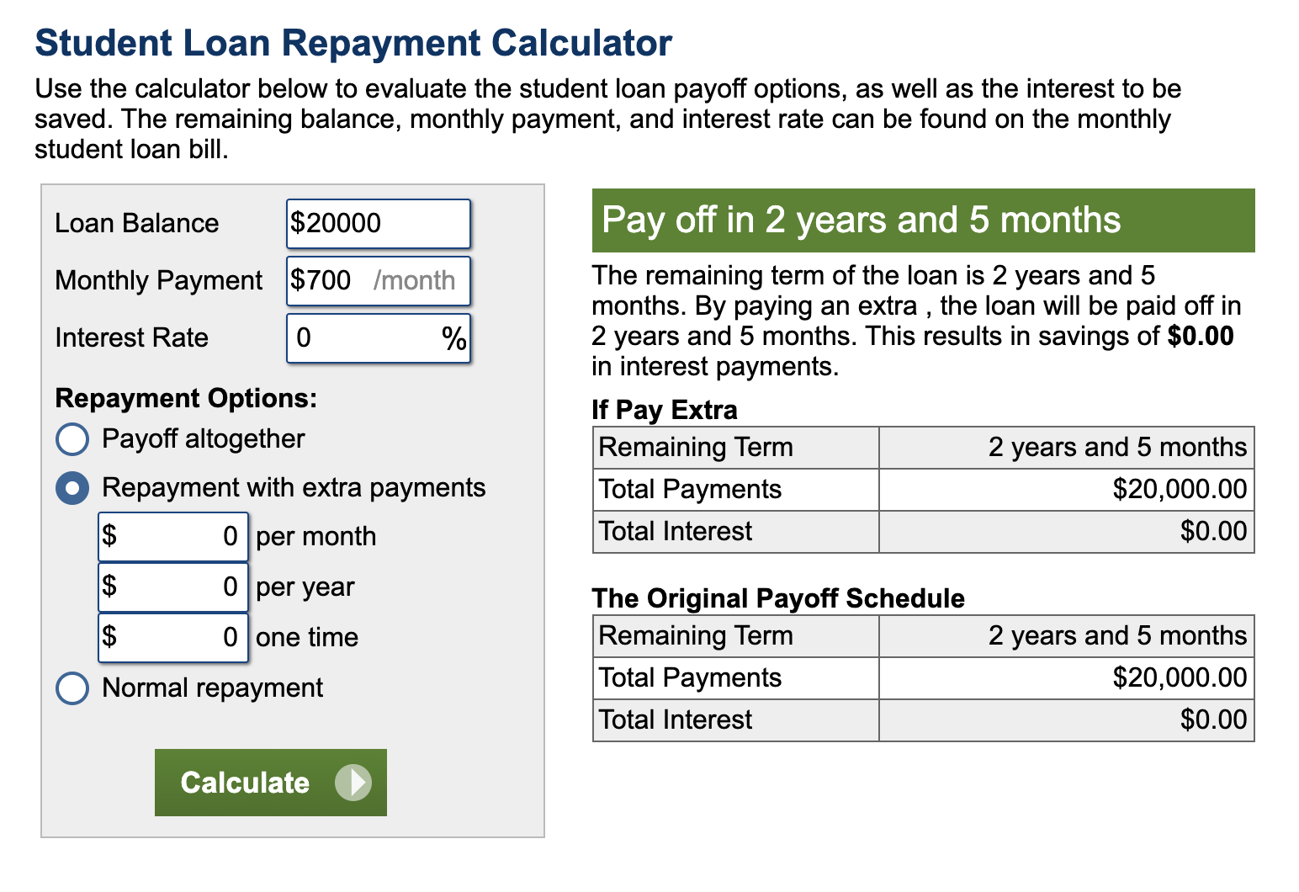
Task: Click the percent sign in Interest Rate field
Action: [454, 338]
